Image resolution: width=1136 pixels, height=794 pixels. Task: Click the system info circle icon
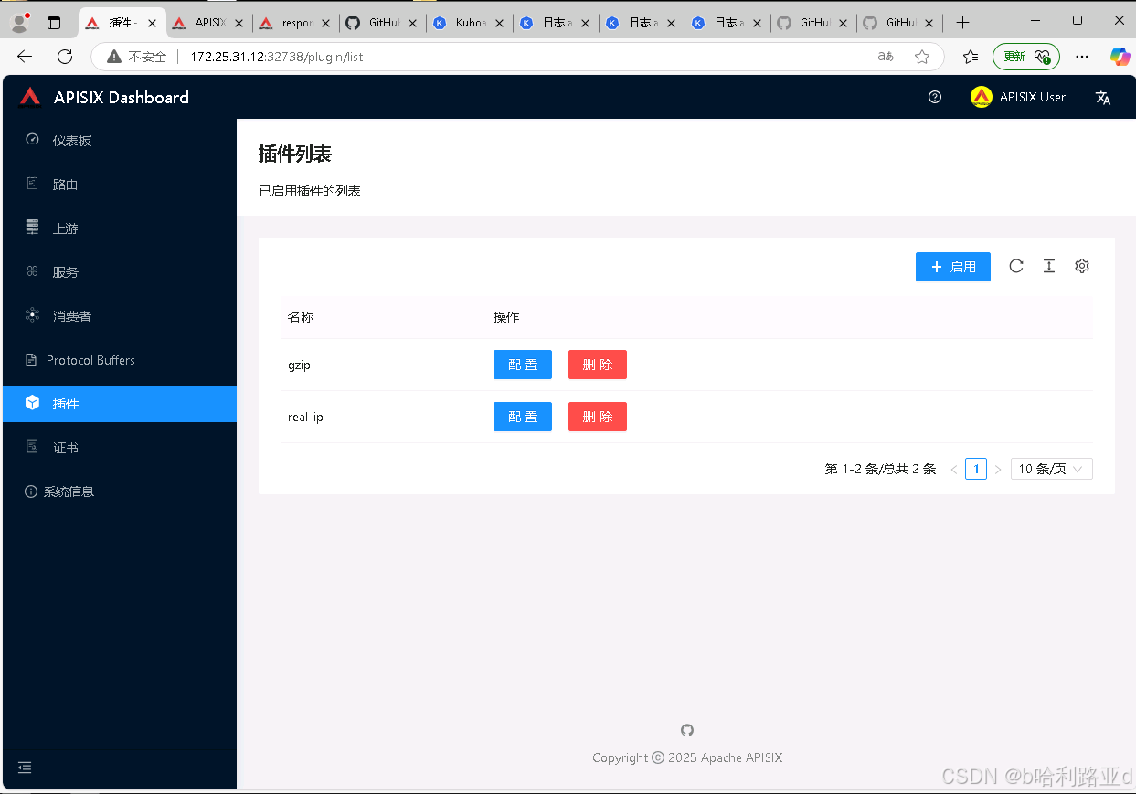click(31, 492)
